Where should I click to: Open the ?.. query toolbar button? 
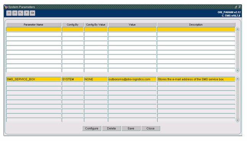(21, 13)
